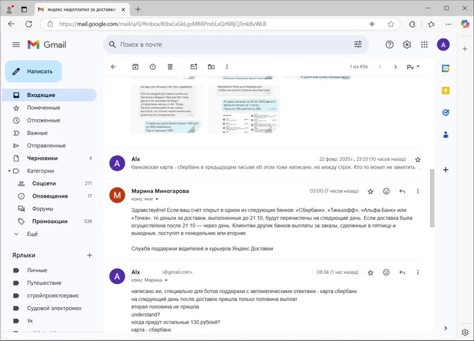Image resolution: width=474 pixels, height=341 pixels.
Task: Open Google account avatar at top right
Action: 443,45
